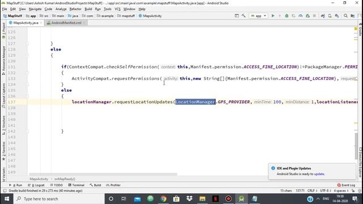Open Search Everywhere magnifier icon
This screenshot has width=363, height=204.
[x=345, y=16]
